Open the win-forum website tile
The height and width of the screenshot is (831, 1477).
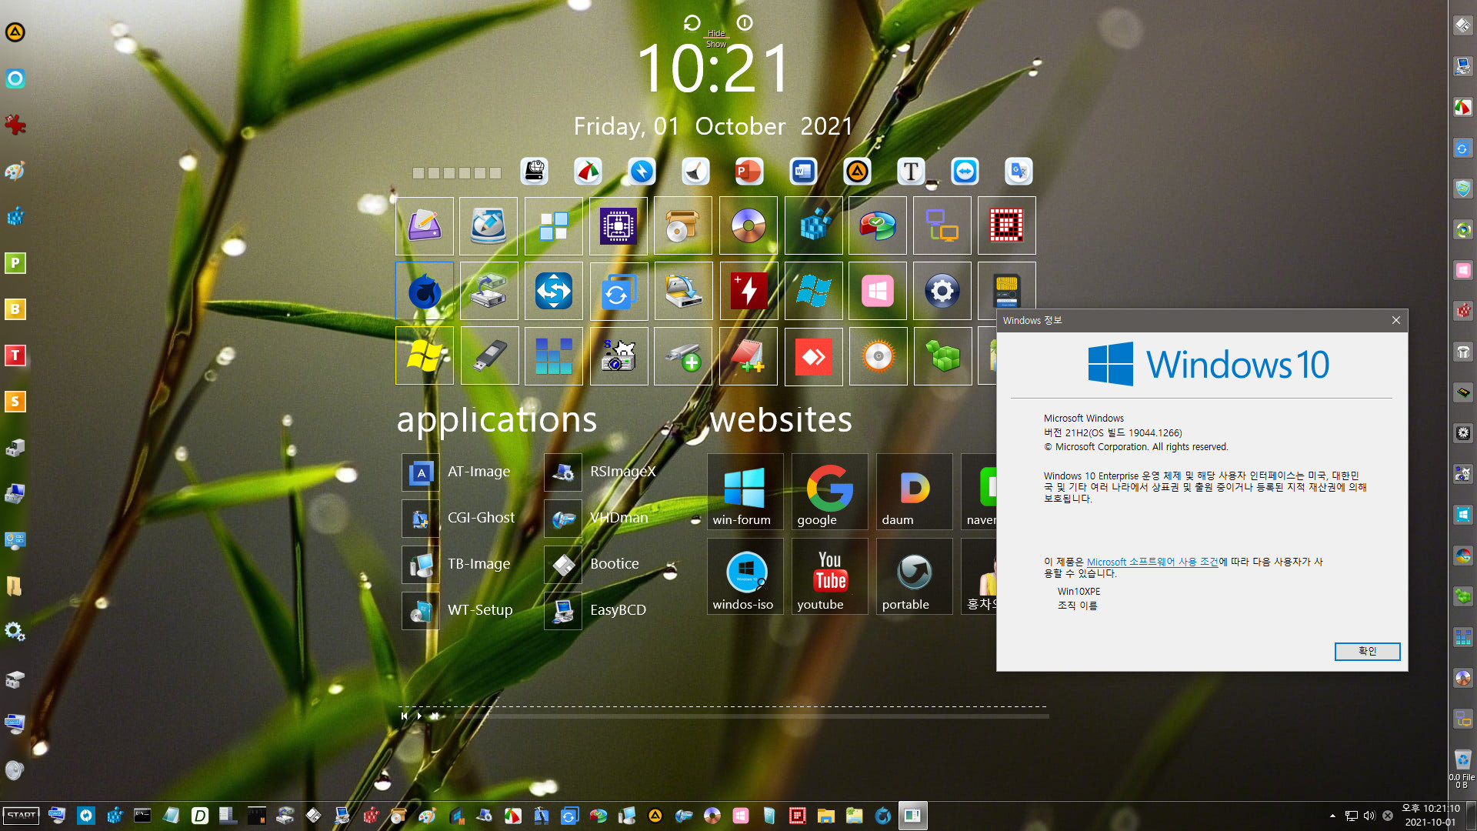[x=745, y=492]
